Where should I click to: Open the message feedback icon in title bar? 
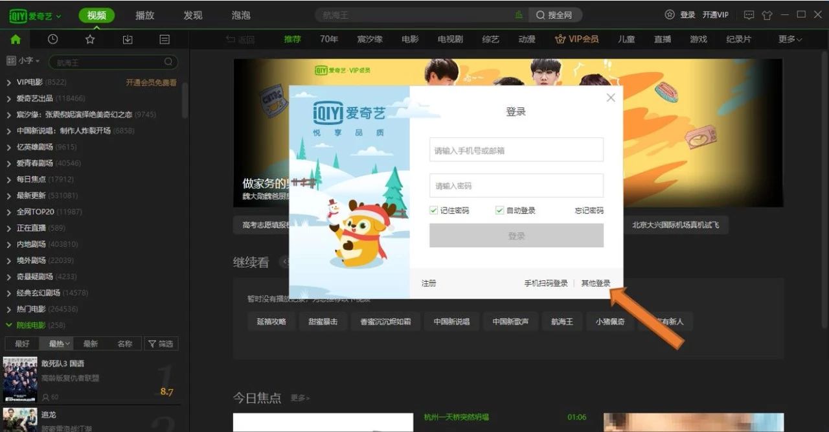tap(749, 15)
